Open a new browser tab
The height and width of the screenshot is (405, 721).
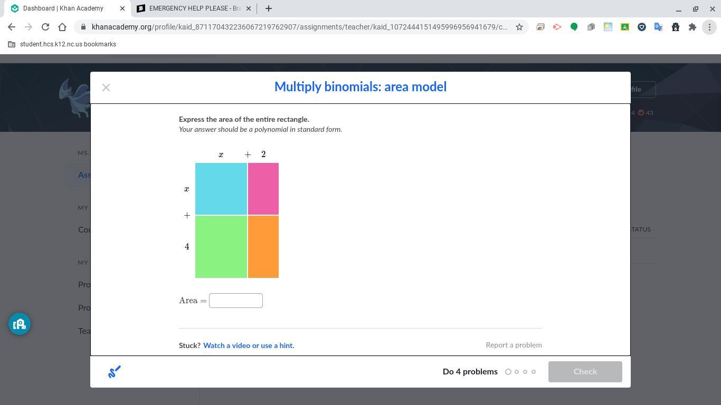(269, 8)
